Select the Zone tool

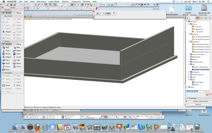pyautogui.click(x=7, y=85)
